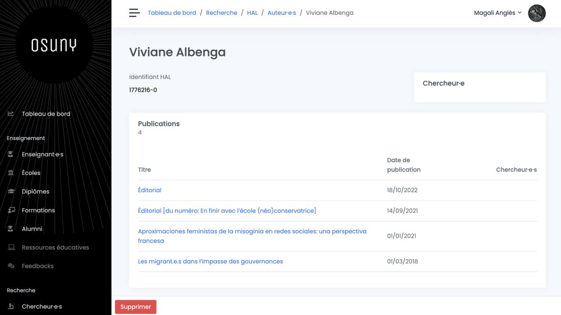The width and height of the screenshot is (561, 315).
Task: Go to Recherche breadcrumb
Action: click(x=221, y=13)
